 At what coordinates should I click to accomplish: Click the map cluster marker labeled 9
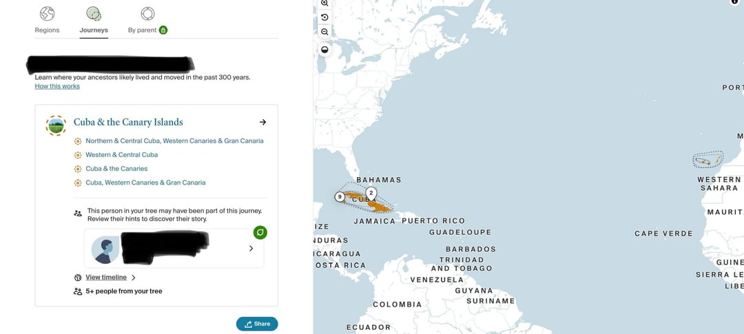click(x=340, y=197)
